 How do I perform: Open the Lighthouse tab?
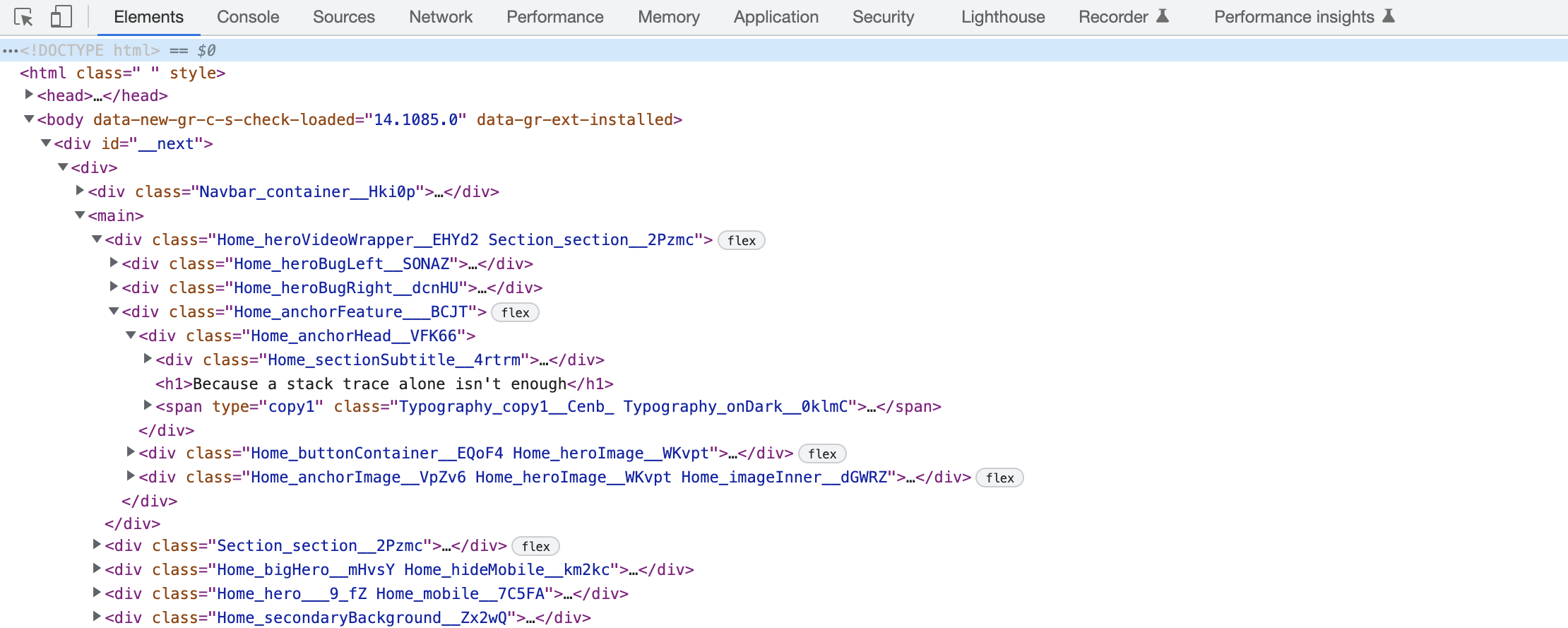(x=1002, y=17)
